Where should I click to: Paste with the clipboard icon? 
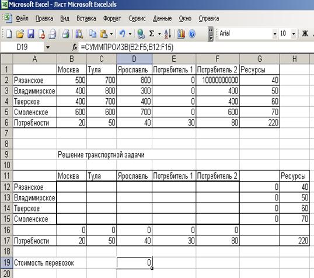pos(104,34)
